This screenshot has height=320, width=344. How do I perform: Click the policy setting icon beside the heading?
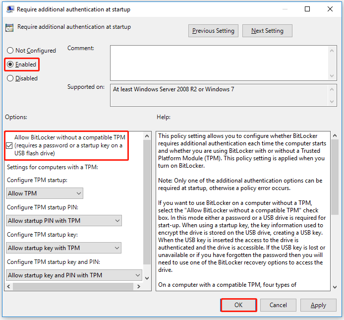pyautogui.click(x=9, y=27)
